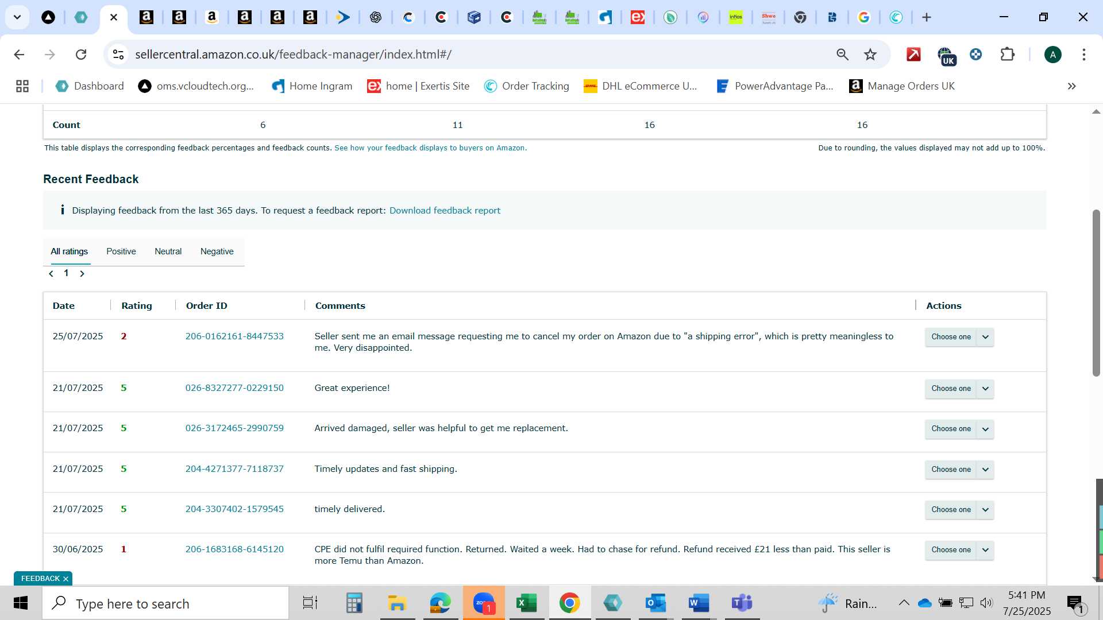Open Calculator from the taskbar
Image resolution: width=1103 pixels, height=620 pixels.
pyautogui.click(x=354, y=603)
